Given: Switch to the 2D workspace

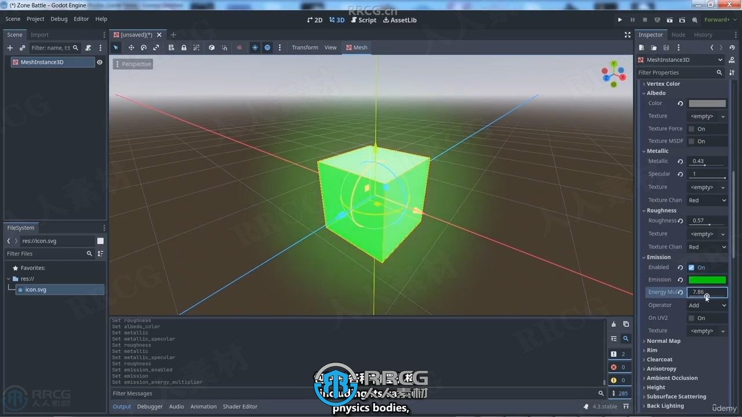Looking at the screenshot, I should (315, 20).
